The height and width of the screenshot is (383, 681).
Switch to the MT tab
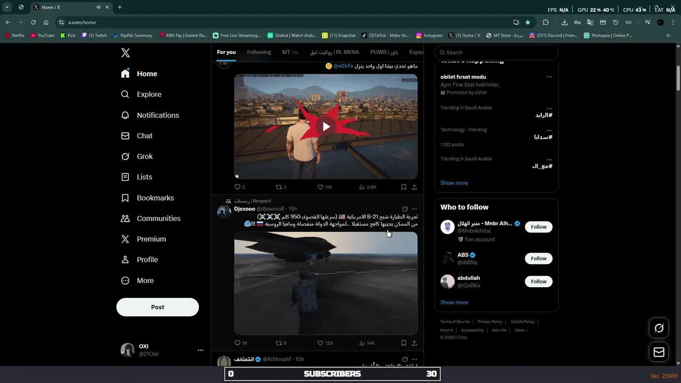click(x=290, y=52)
